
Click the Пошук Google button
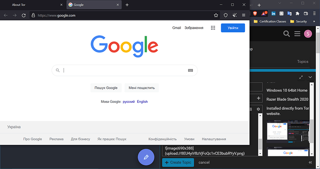click(106, 88)
